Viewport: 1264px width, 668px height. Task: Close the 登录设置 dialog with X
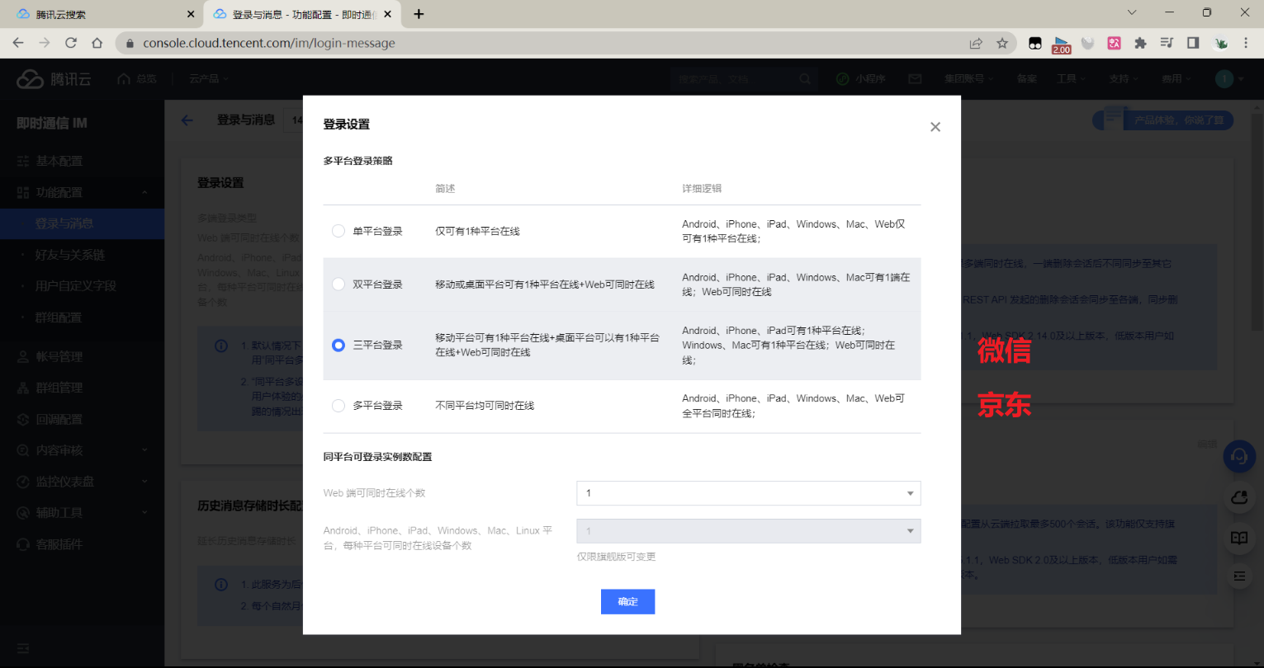pyautogui.click(x=935, y=127)
